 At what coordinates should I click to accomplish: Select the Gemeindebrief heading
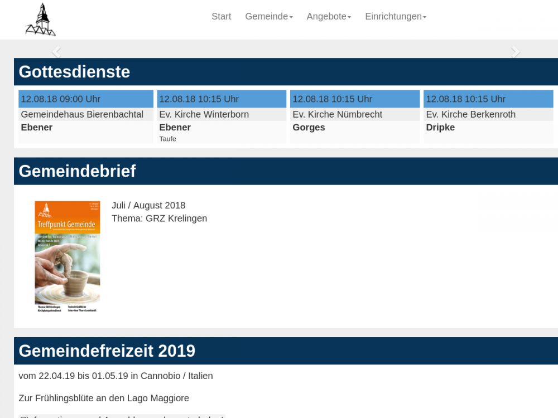click(77, 171)
